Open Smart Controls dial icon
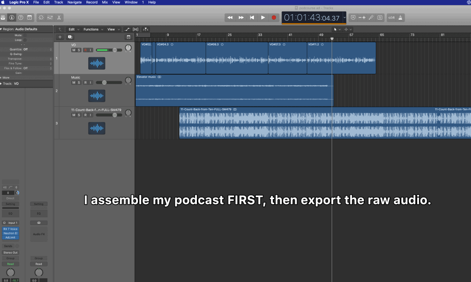The height and width of the screenshot is (282, 471). coord(41,18)
